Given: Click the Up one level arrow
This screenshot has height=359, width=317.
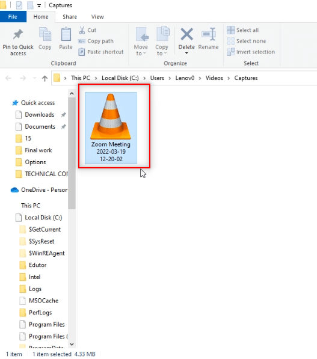Looking at the screenshot, I should pos(45,78).
